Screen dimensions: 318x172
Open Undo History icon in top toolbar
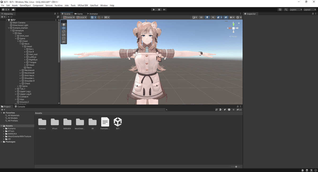point(280,10)
